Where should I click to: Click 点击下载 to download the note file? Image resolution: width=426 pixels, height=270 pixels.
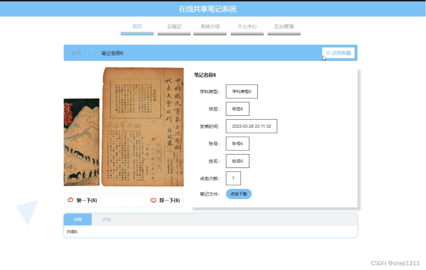[x=239, y=194]
